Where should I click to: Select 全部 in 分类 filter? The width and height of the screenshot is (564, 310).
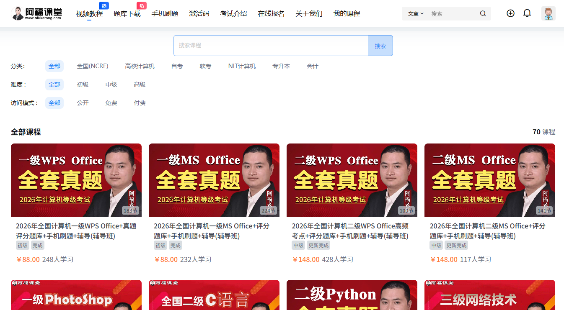pyautogui.click(x=54, y=66)
